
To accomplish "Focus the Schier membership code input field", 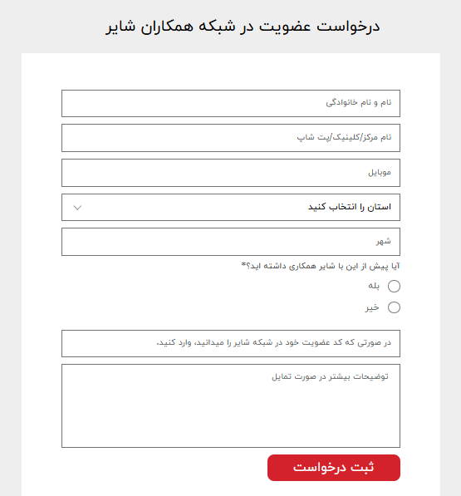I will (231, 343).
